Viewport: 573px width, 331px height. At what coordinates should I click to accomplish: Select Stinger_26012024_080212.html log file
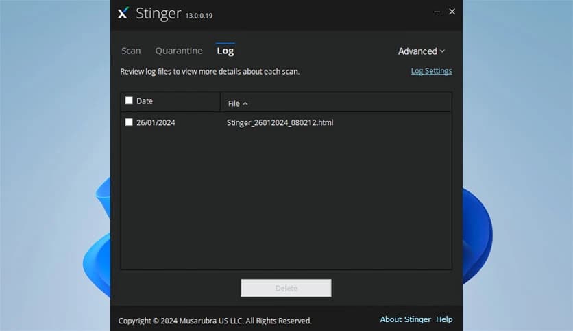(280, 122)
